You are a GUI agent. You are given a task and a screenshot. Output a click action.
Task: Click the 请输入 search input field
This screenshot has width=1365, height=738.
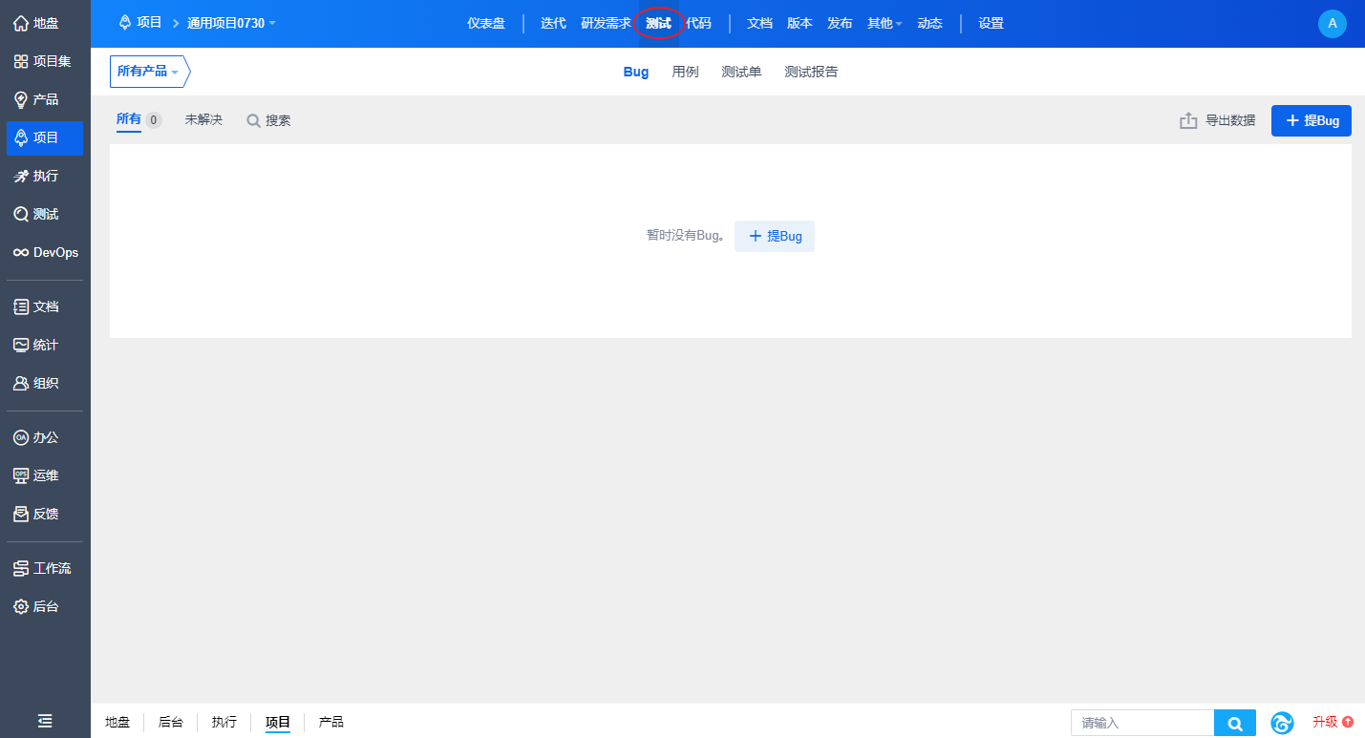click(x=1142, y=723)
